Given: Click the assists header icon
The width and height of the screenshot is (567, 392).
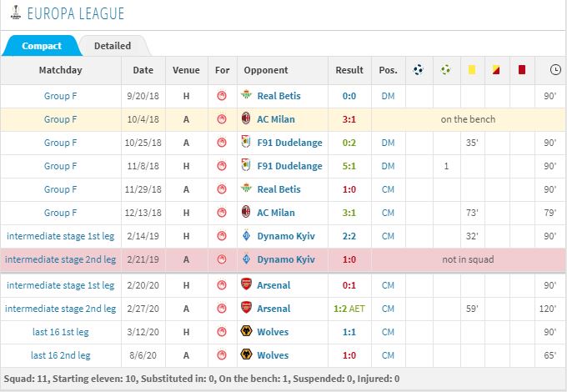Looking at the screenshot, I should 446,69.
